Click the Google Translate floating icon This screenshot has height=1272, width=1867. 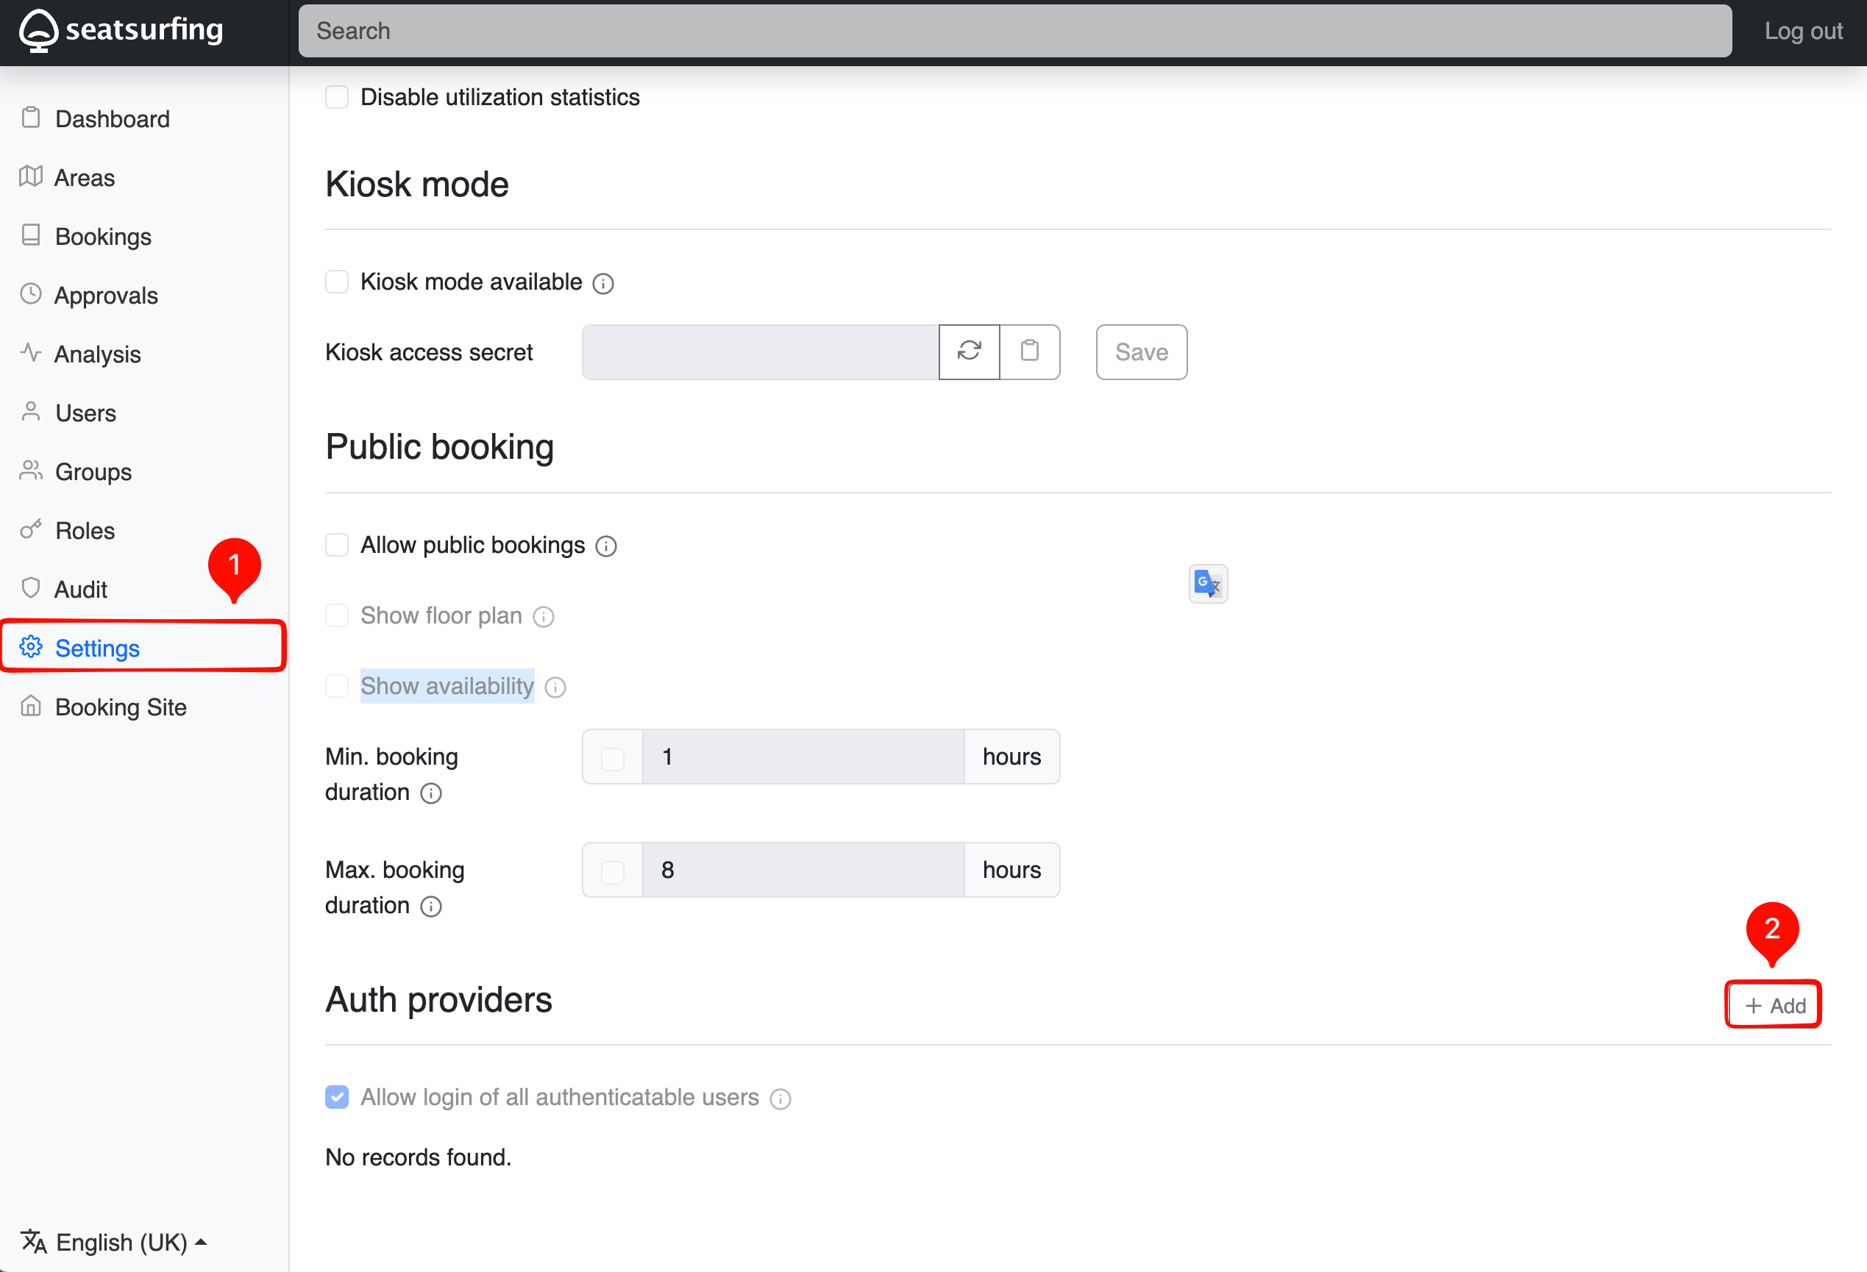pos(1207,584)
